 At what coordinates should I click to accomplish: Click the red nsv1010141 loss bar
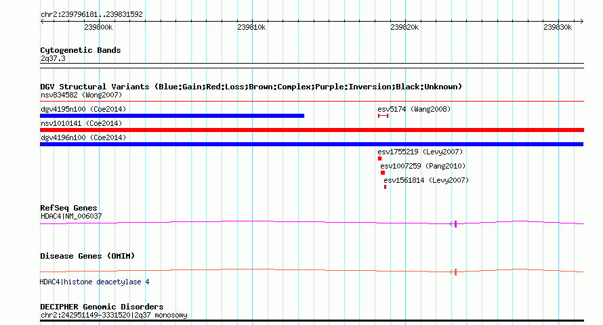tap(312, 130)
